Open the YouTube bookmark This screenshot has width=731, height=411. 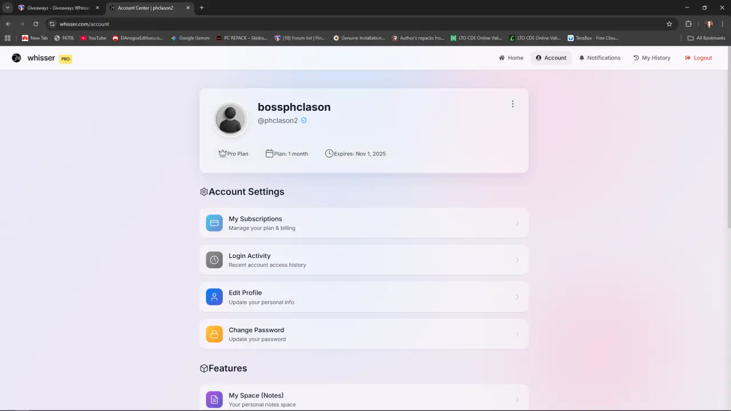tap(93, 38)
